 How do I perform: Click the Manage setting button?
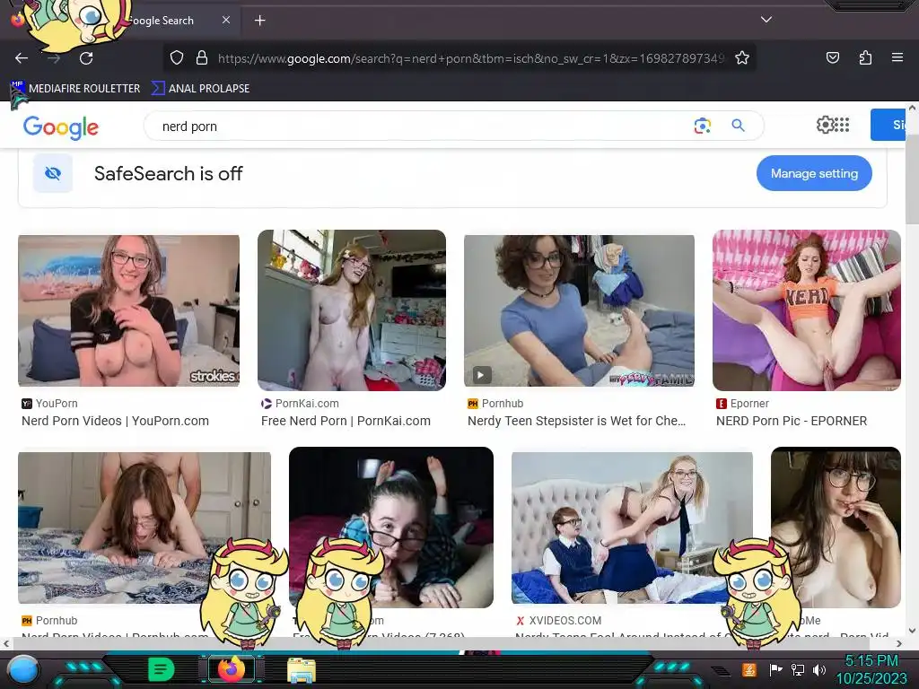coord(813,173)
